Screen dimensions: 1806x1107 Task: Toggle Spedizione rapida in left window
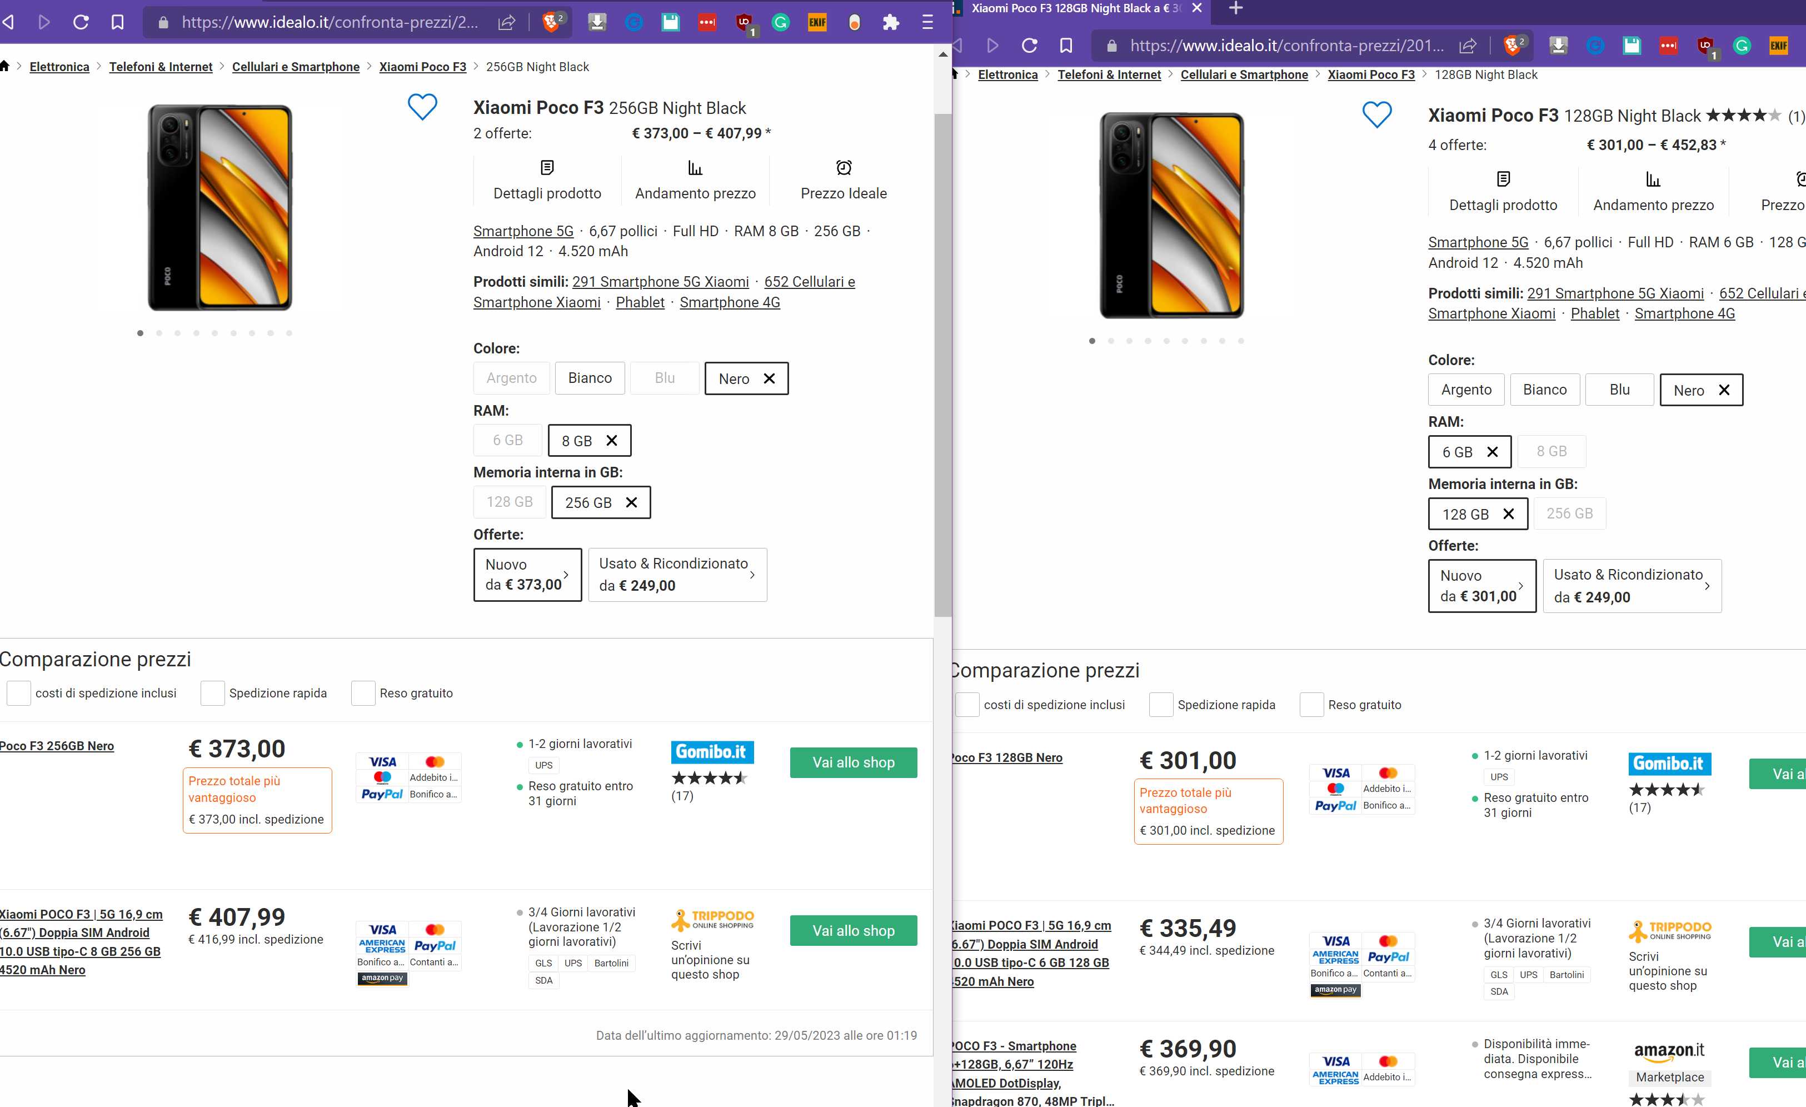tap(213, 693)
